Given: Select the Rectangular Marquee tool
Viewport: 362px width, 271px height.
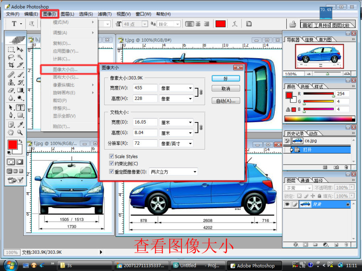Looking at the screenshot, I should [x=11, y=49].
